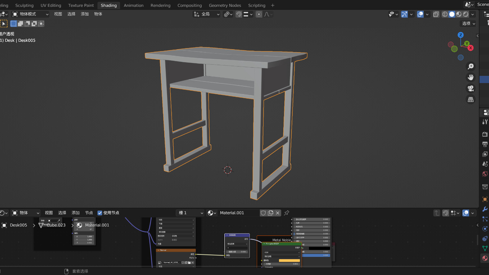Click the hand pan-view gizmo
Screen dimensions: 489x275
(470, 77)
